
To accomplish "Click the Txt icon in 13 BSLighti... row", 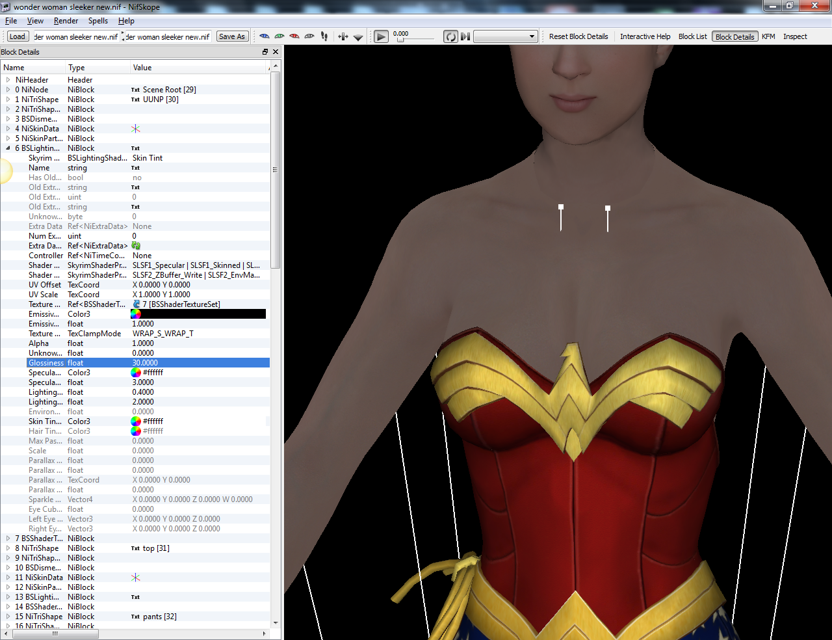I will [x=135, y=597].
